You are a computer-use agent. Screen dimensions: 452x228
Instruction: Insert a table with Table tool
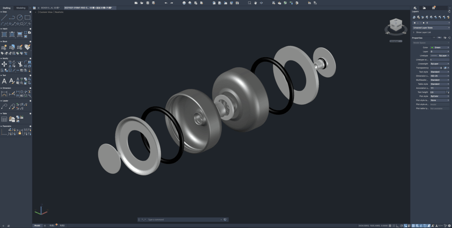click(x=4, y=119)
